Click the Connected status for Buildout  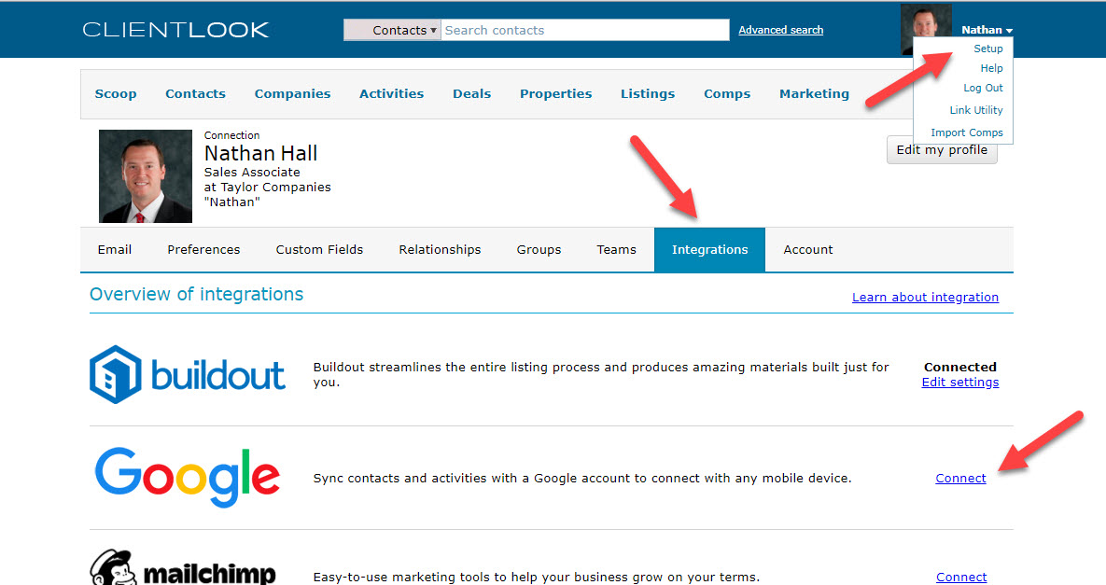click(x=960, y=368)
